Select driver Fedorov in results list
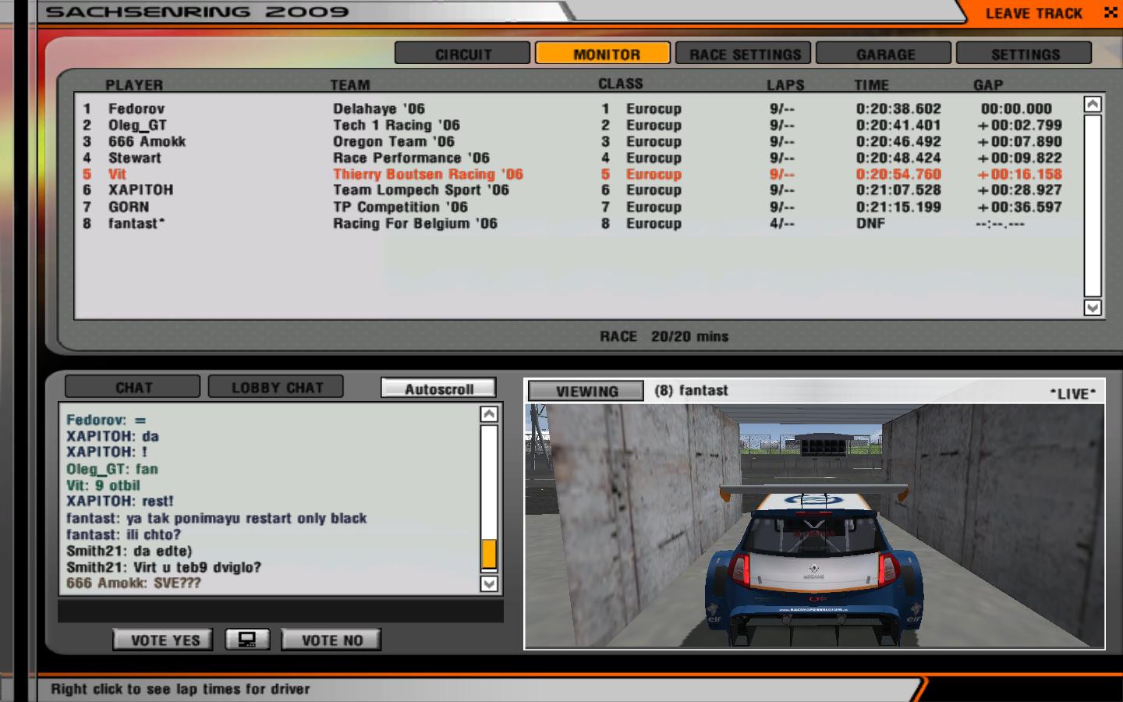Screen dimensions: 1123x702 click(x=577, y=108)
